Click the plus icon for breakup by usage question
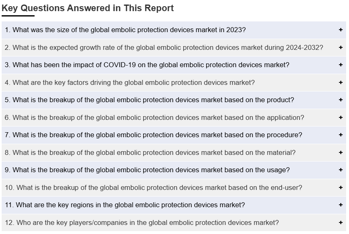Viewport: 349px width, 234px height. tap(341, 170)
